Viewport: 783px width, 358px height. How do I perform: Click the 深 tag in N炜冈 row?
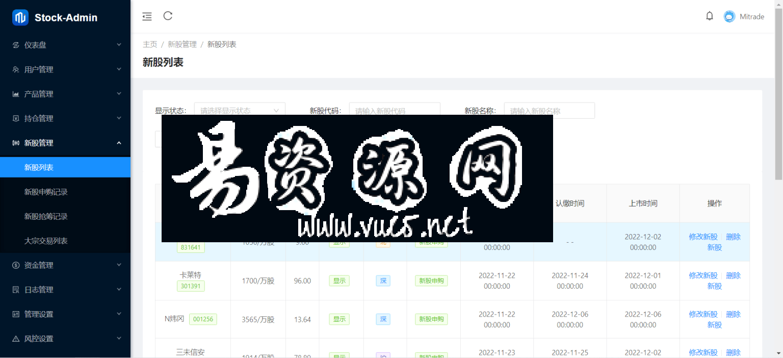(x=383, y=319)
